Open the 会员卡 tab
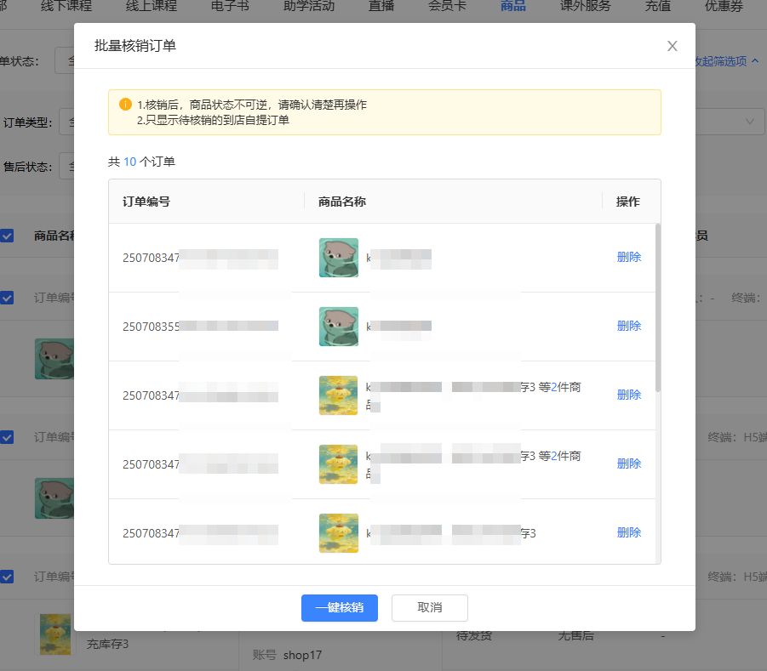 pos(449,6)
